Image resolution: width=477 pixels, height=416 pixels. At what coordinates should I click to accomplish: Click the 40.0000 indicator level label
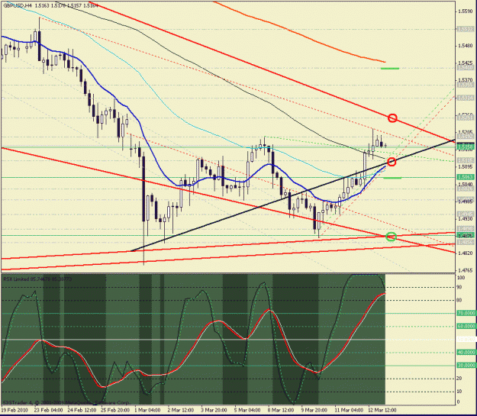click(x=466, y=353)
